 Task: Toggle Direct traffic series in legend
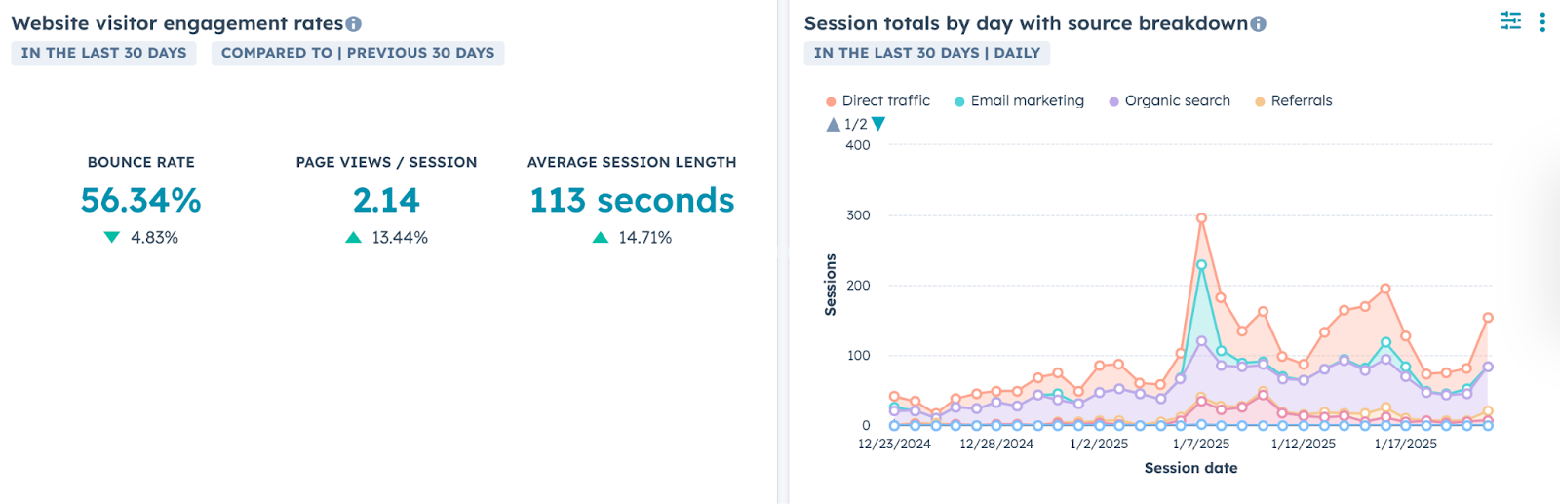[x=885, y=101]
